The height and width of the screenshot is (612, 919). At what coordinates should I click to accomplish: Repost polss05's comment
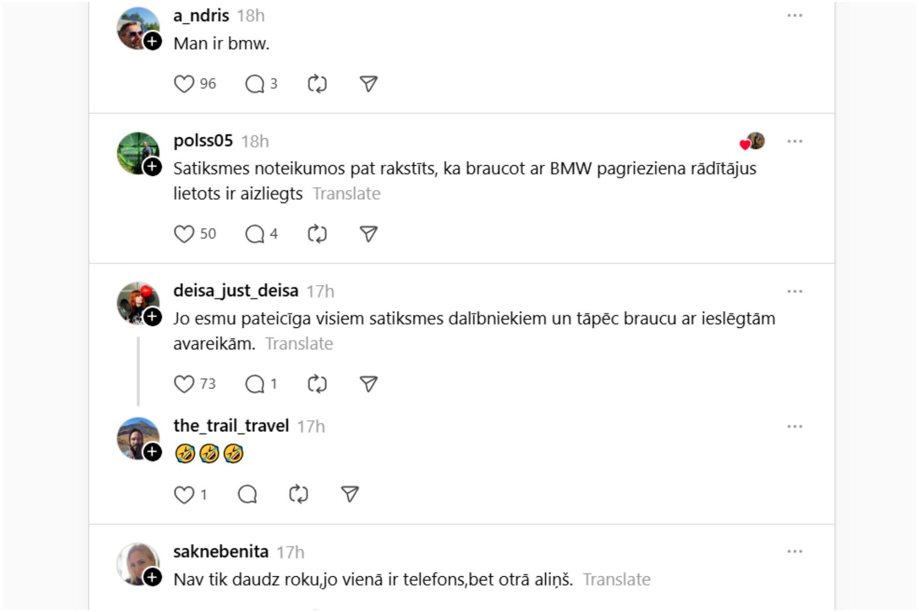(317, 234)
